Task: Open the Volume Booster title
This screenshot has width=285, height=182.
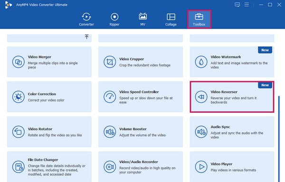Action: 133,129
